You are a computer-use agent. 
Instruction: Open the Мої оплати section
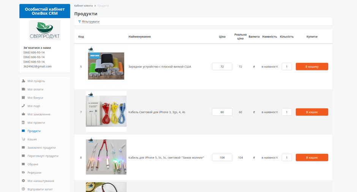tap(35, 90)
